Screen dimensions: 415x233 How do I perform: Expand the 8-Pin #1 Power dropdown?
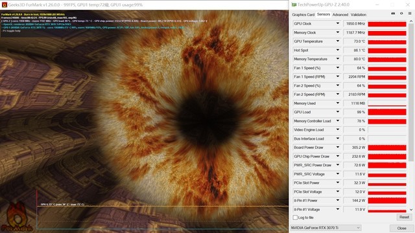pyautogui.click(x=338, y=201)
